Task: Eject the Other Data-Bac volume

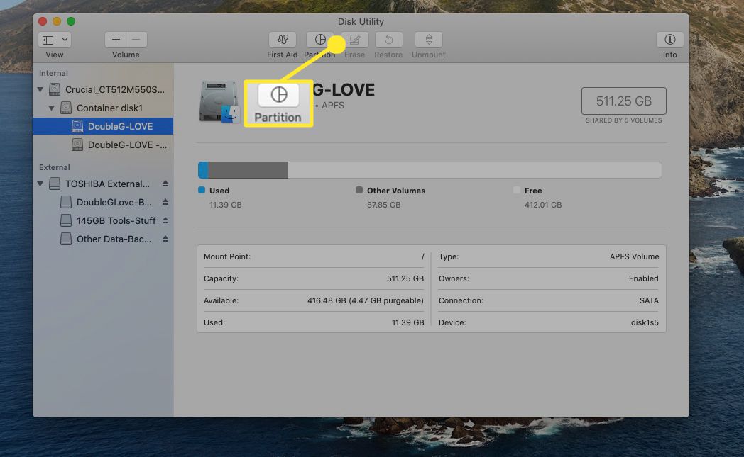Action: coord(165,239)
